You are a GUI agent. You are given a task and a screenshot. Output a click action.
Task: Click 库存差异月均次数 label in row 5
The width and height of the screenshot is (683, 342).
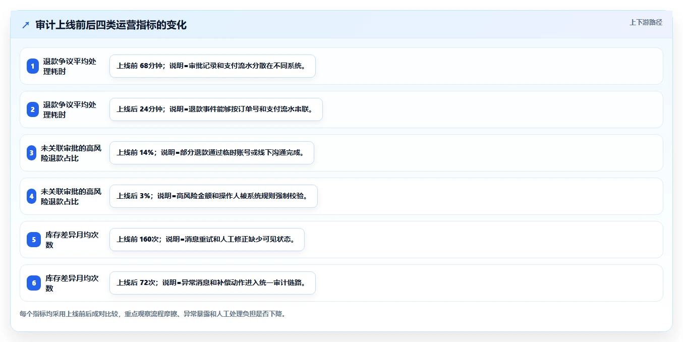coord(72,240)
